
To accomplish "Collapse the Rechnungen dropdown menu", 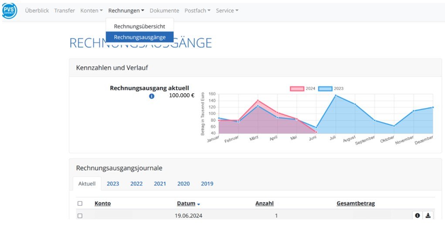I will [126, 10].
